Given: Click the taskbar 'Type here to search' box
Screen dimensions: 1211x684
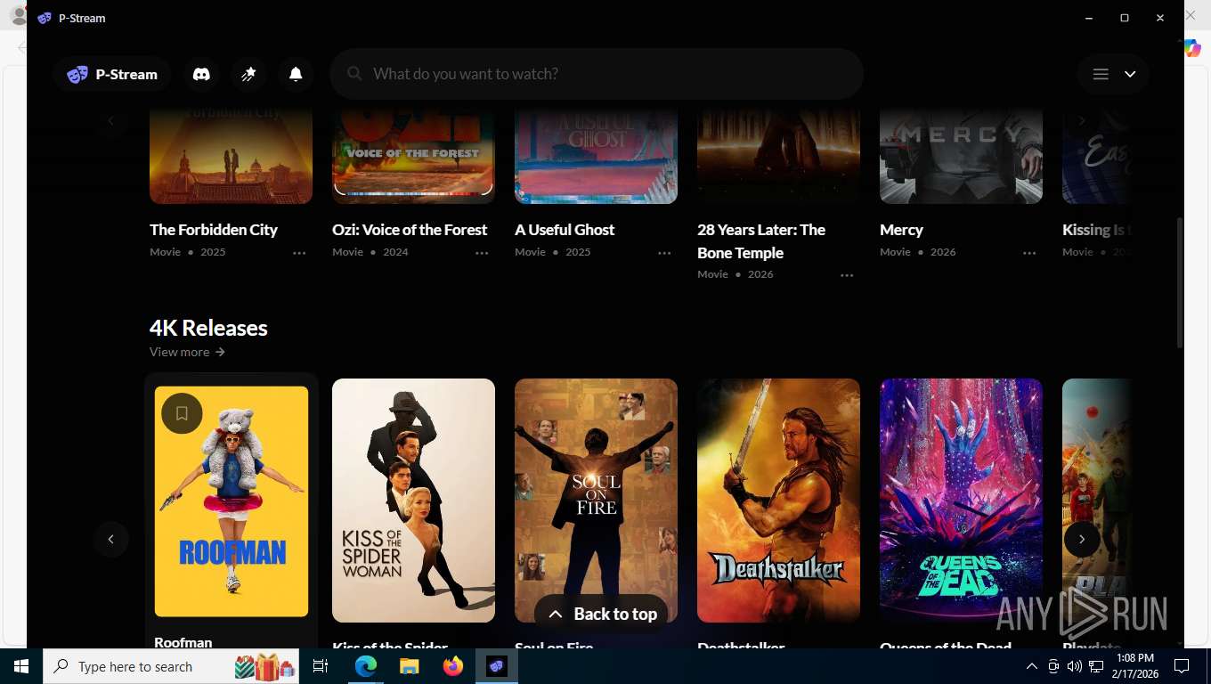Looking at the screenshot, I should coord(171,666).
